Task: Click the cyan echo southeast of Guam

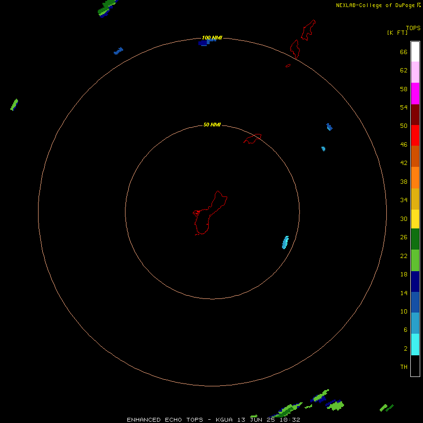Action: pyautogui.click(x=285, y=242)
